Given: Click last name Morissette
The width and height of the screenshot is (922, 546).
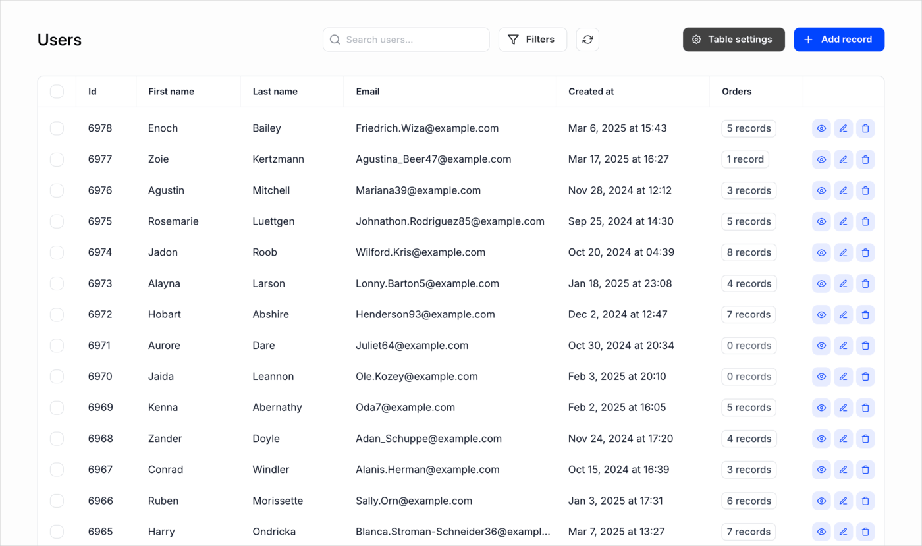Looking at the screenshot, I should [x=278, y=501].
